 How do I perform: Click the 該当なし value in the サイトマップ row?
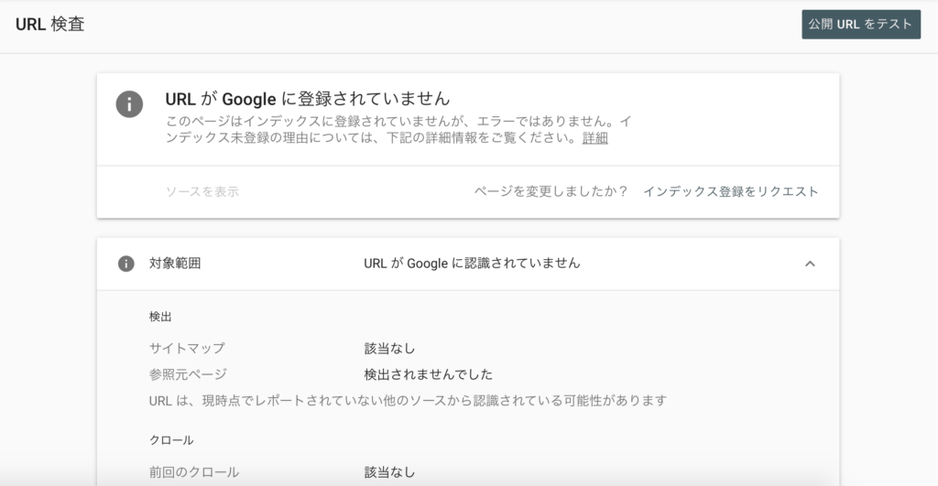pos(389,348)
